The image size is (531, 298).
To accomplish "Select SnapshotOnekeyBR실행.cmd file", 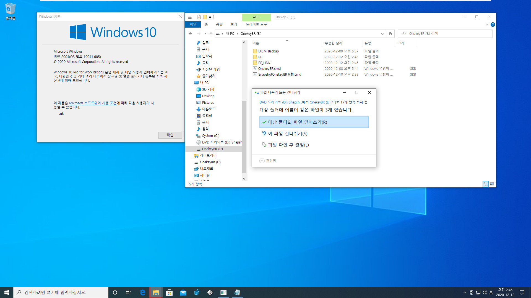I will 279,74.
